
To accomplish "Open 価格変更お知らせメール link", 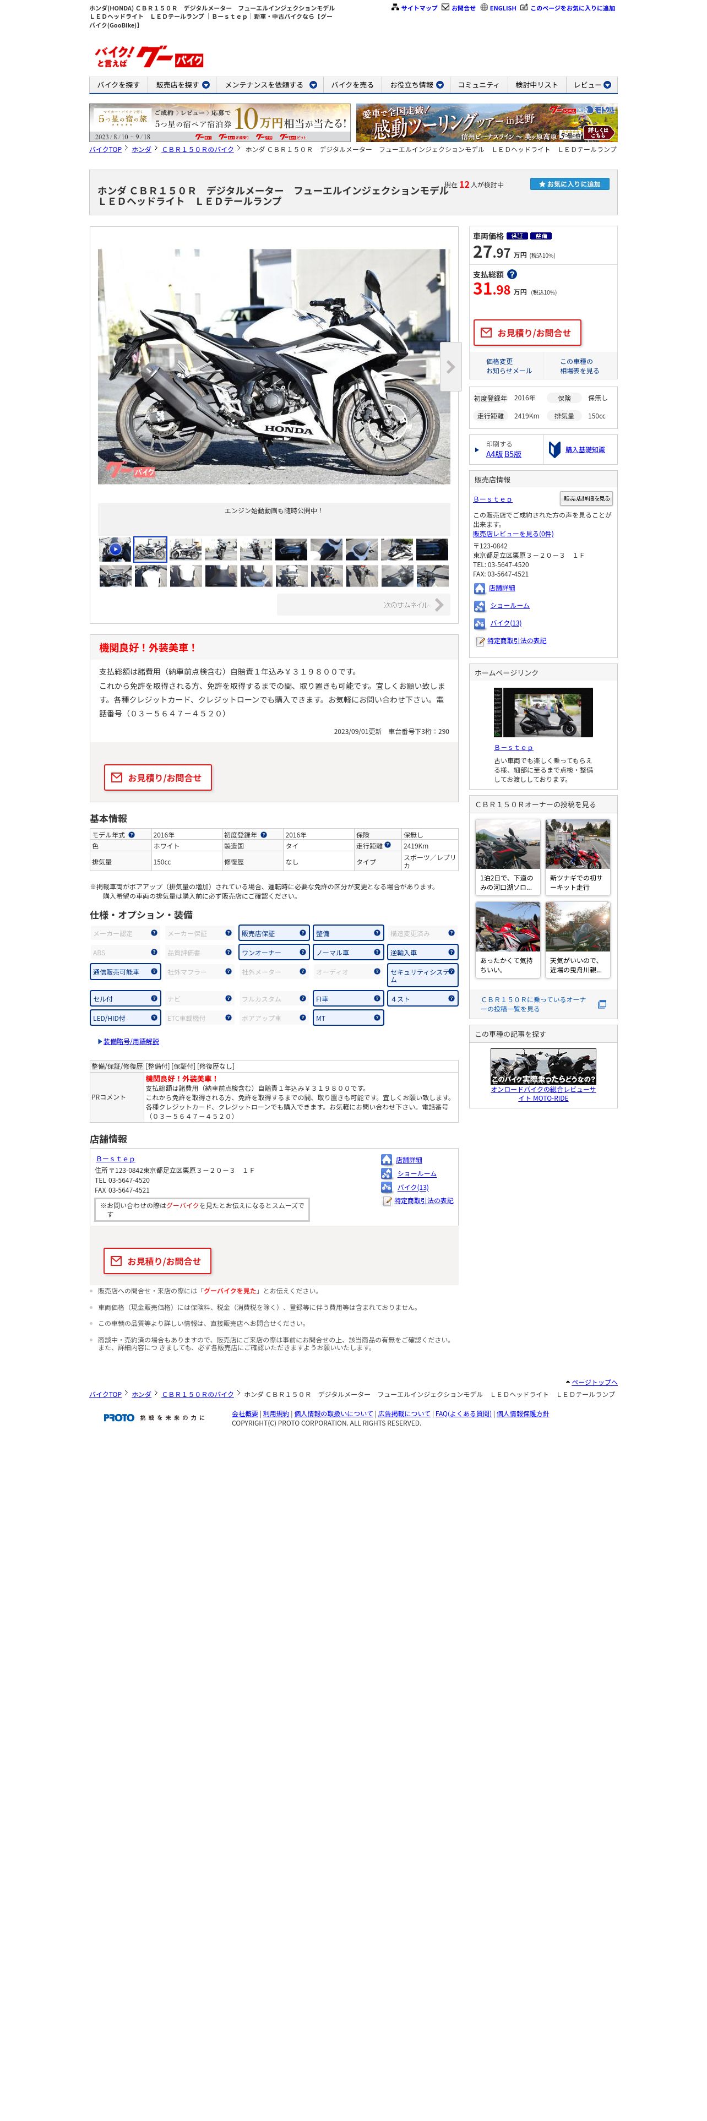I will click(x=509, y=366).
